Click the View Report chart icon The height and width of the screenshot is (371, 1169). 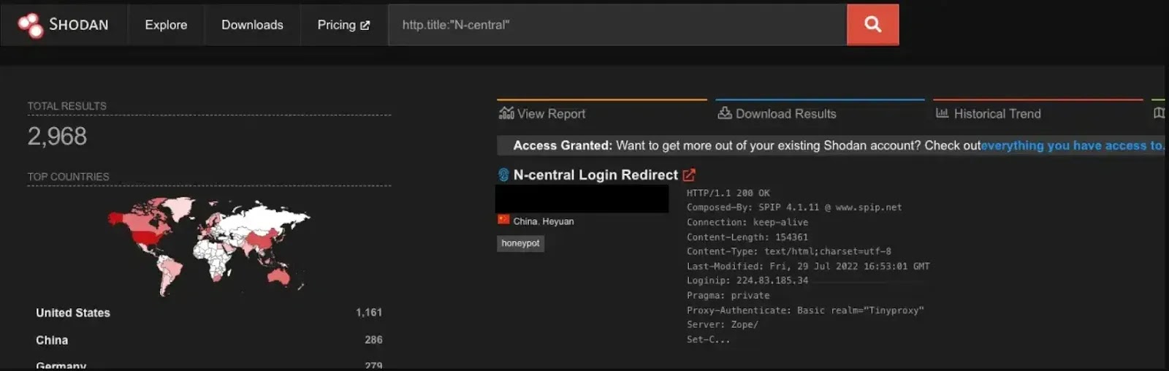(x=506, y=113)
